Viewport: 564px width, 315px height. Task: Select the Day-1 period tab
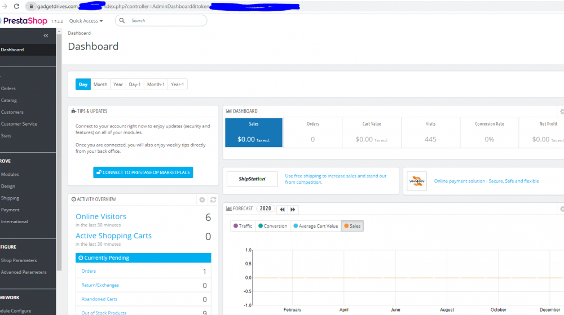point(135,85)
